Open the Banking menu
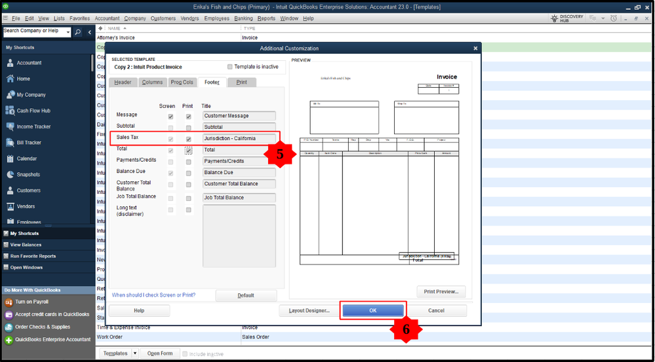Screen dimensions: 655x362 click(x=243, y=18)
